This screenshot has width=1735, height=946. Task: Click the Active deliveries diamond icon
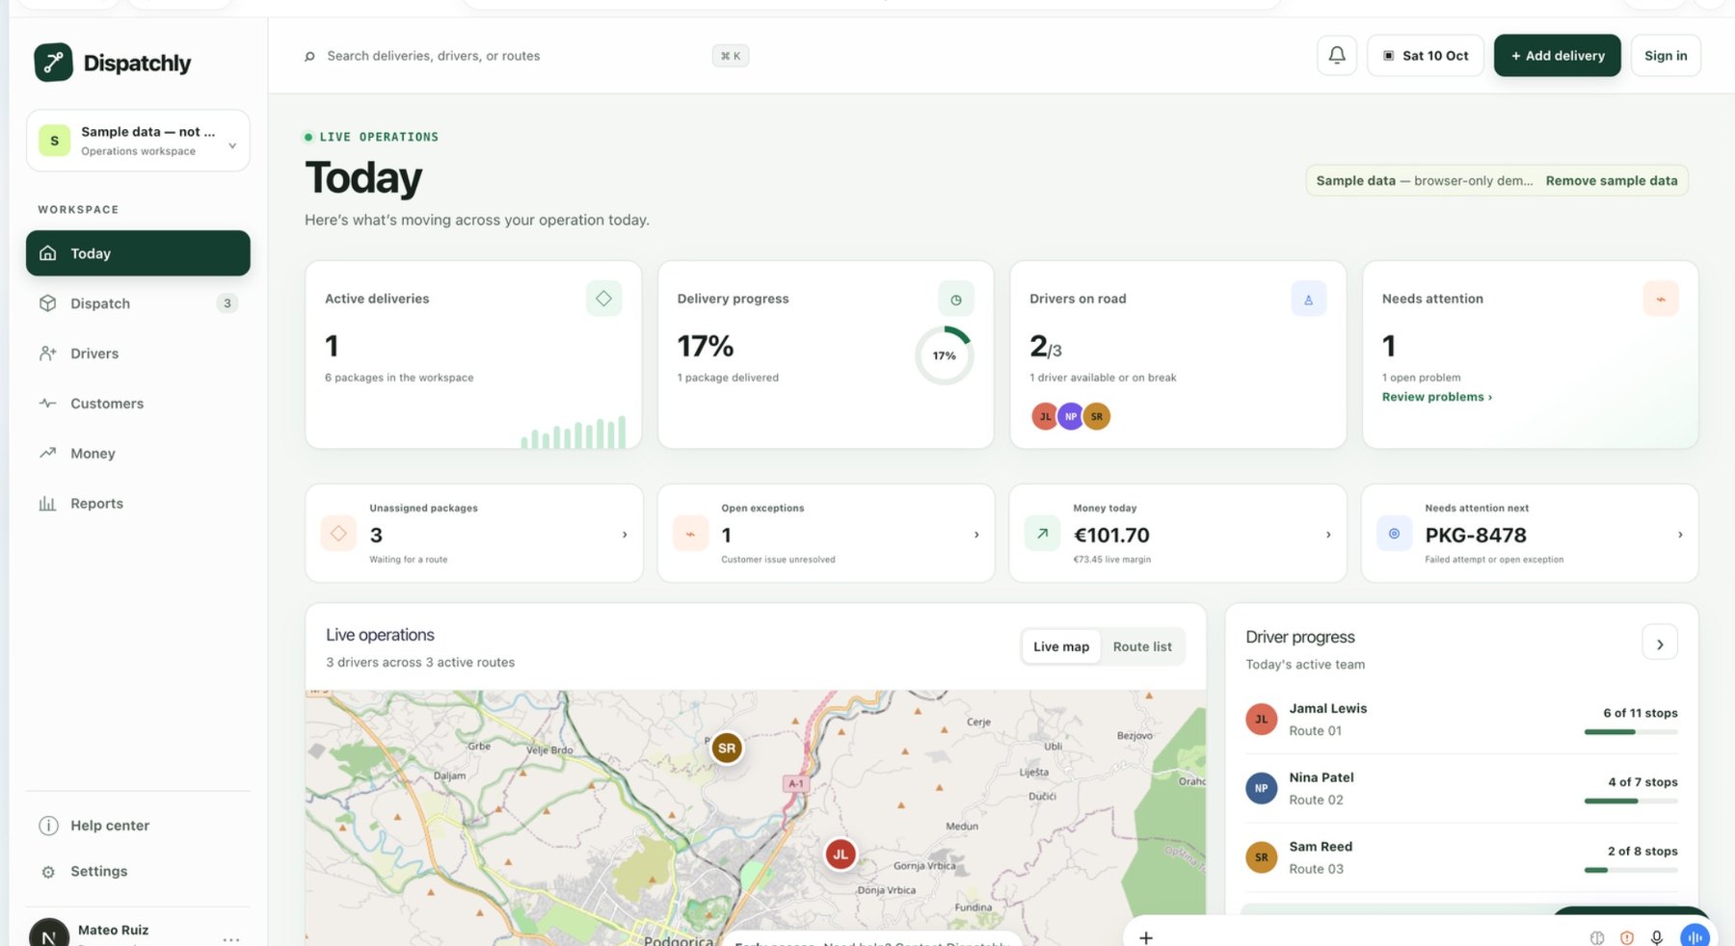pyautogui.click(x=603, y=299)
